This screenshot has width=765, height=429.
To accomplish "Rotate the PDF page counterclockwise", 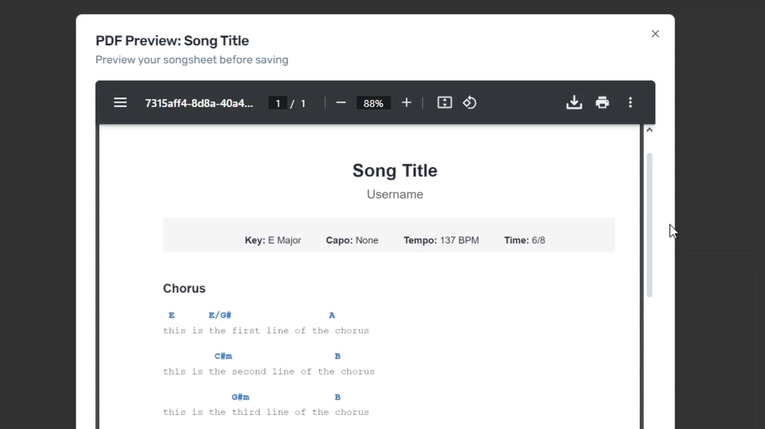I will [x=469, y=103].
